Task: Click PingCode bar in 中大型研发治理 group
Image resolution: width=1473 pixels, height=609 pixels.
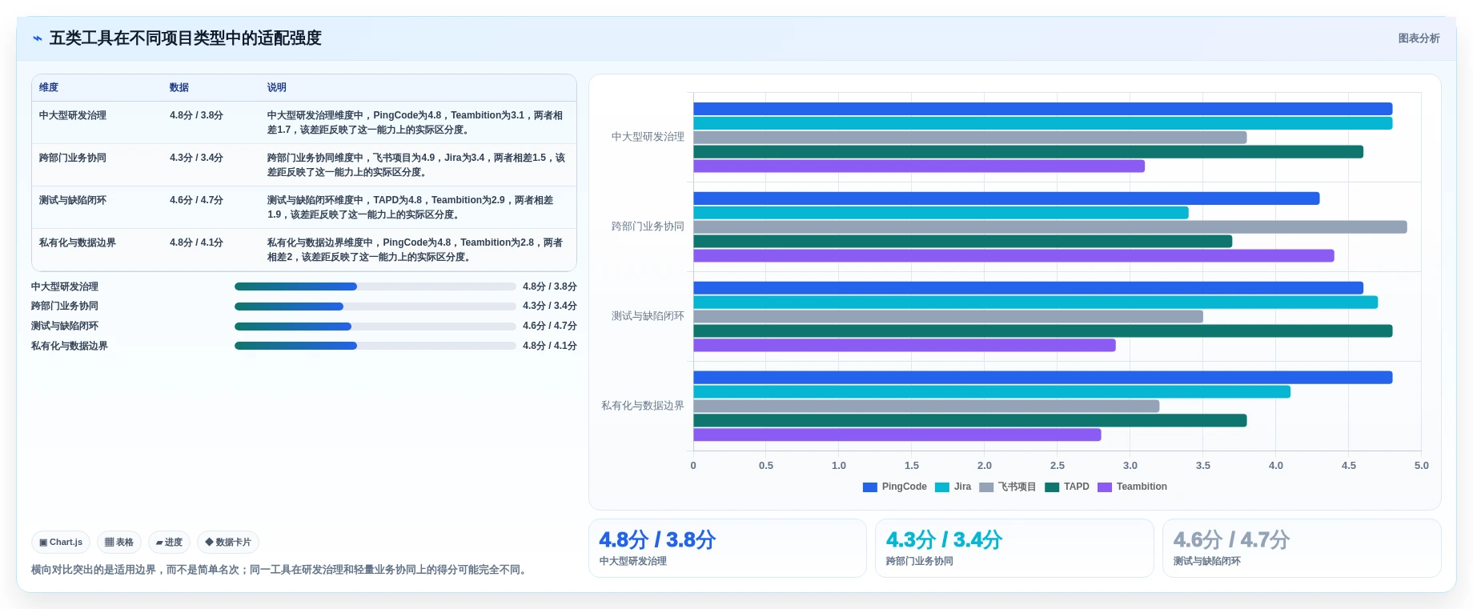Action: coord(1042,109)
